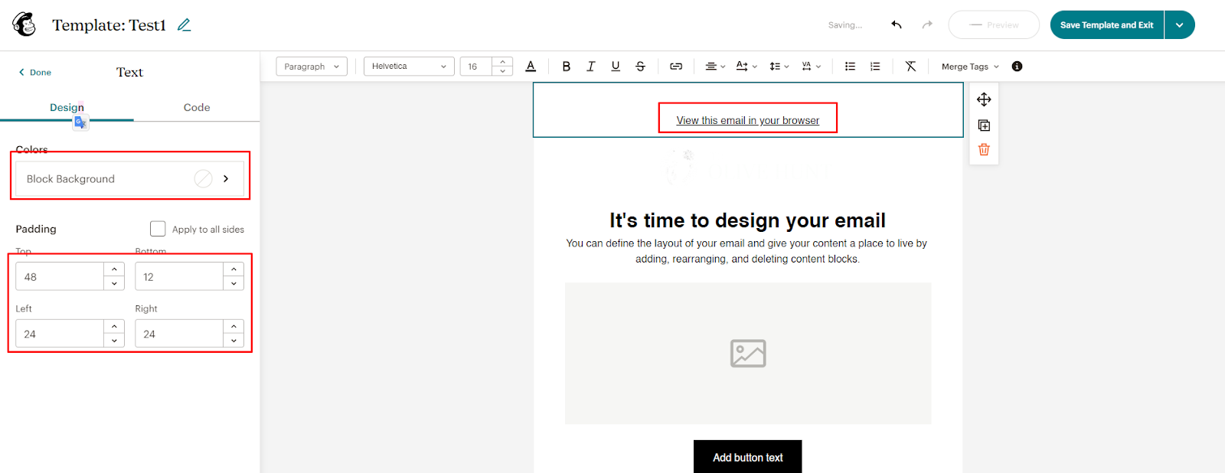The image size is (1225, 473).
Task: Select the body paragraph text block
Action: coord(746,251)
